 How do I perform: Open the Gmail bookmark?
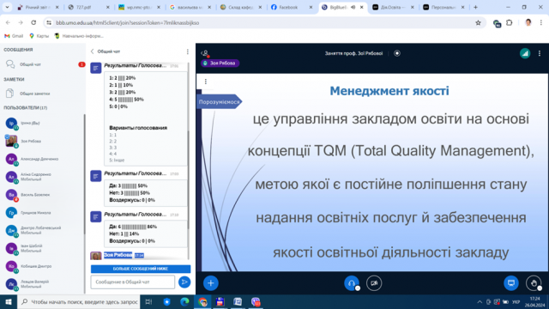pos(14,36)
